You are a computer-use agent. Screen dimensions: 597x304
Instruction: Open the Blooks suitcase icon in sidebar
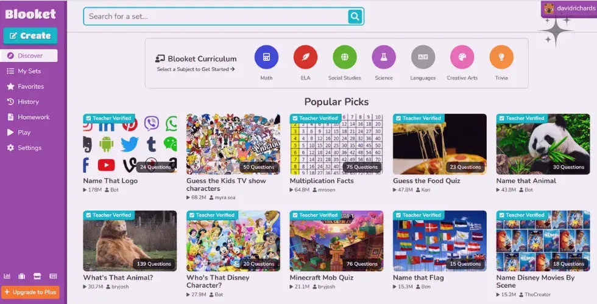pyautogui.click(x=22, y=276)
